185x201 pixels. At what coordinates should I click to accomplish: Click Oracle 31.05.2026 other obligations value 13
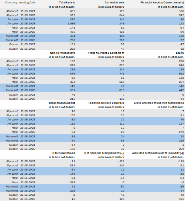pos(73,199)
